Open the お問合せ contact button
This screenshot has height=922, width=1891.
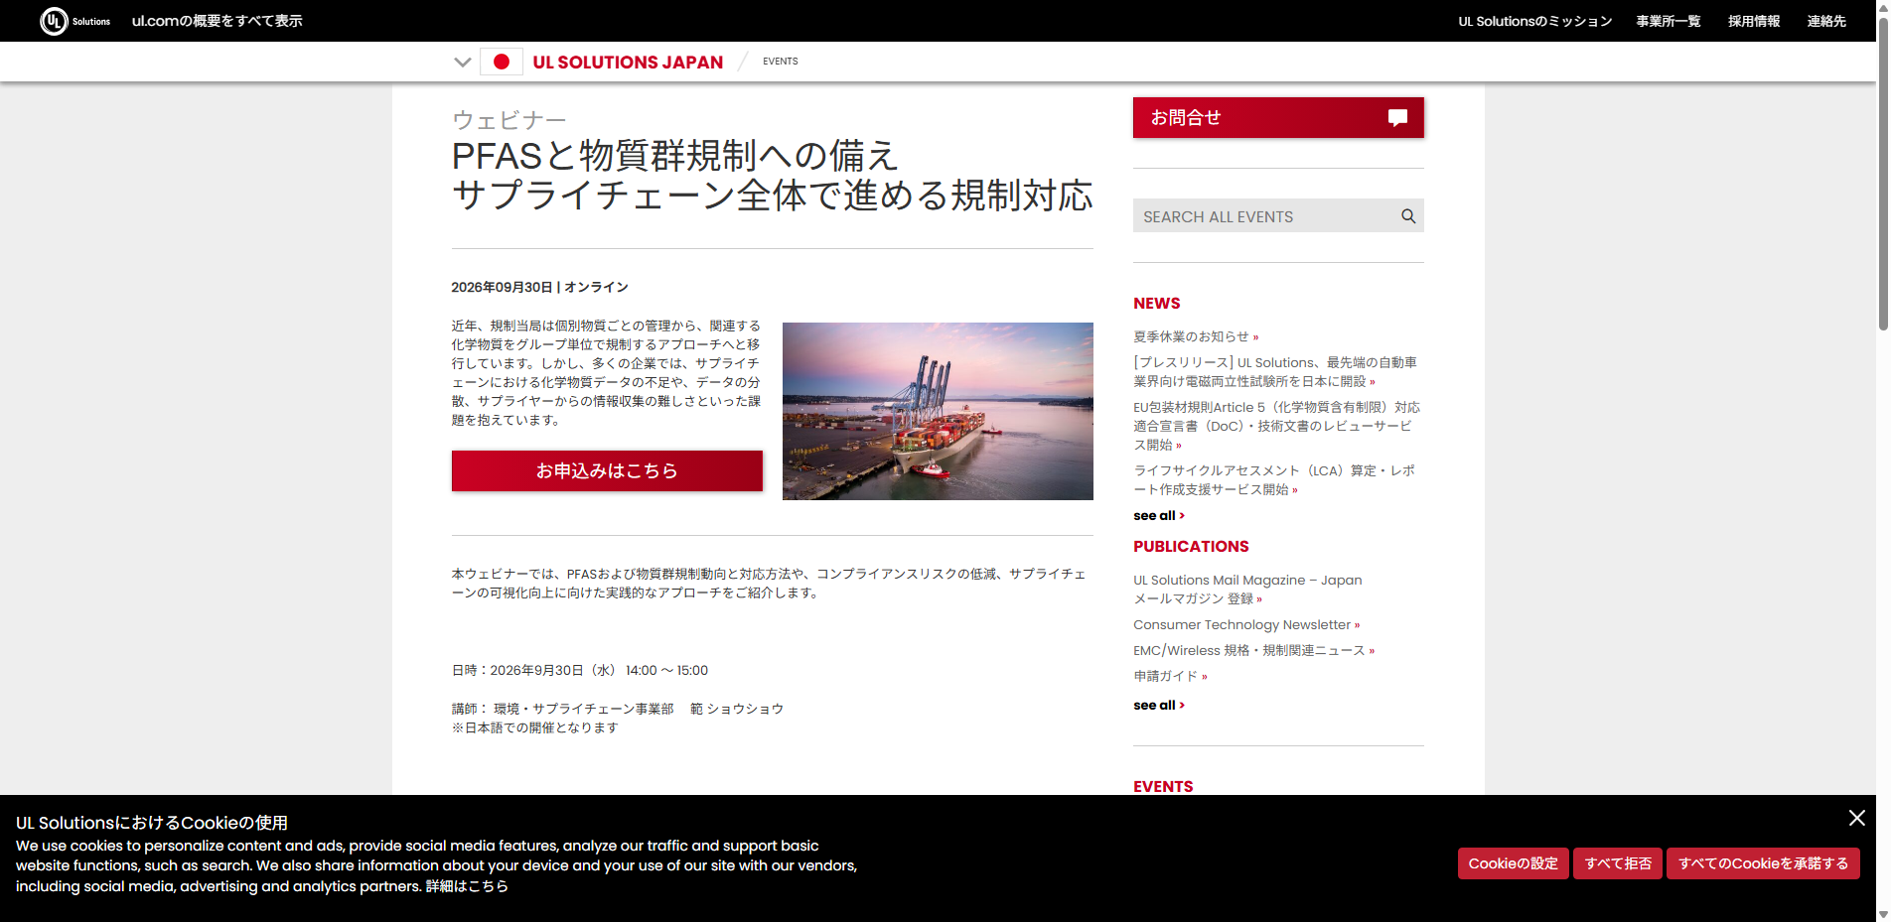[1278, 118]
